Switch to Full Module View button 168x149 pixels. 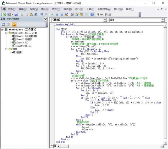[55, 146]
